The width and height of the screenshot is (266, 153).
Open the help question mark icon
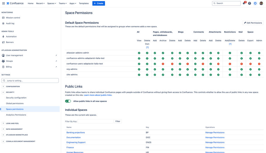(x=249, y=3)
